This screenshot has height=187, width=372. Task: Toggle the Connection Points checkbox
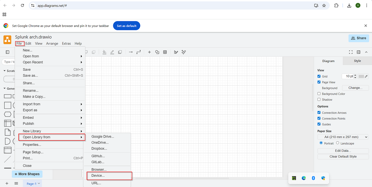[x=319, y=118]
